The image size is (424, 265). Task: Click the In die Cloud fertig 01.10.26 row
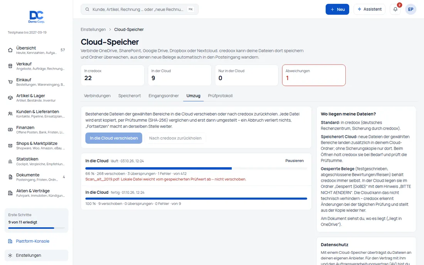click(x=196, y=198)
